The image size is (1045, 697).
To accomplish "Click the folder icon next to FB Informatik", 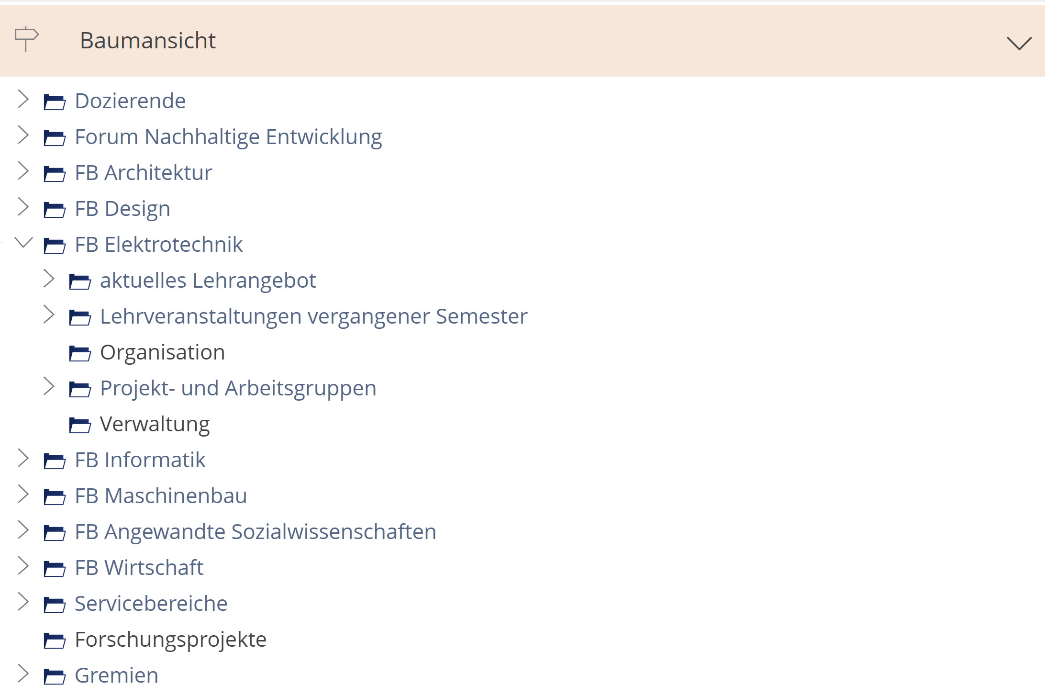I will click(55, 461).
